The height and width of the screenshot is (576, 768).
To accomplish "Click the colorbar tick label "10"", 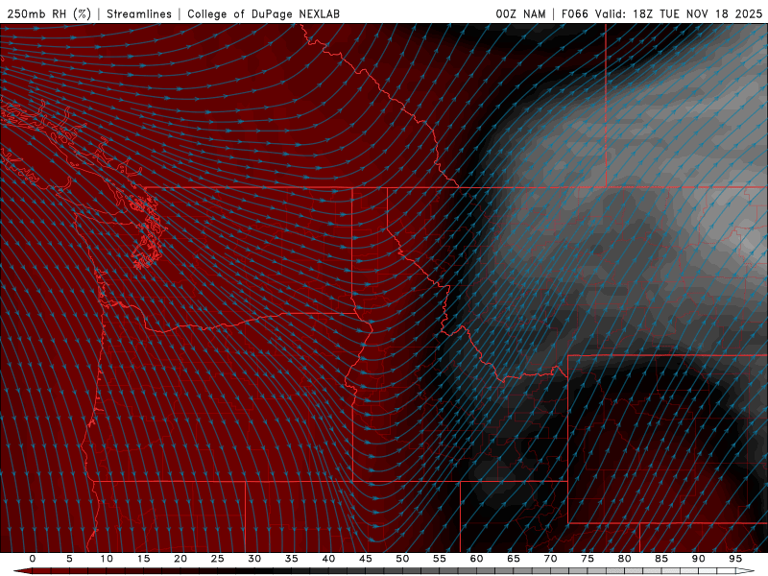I will (x=107, y=559).
